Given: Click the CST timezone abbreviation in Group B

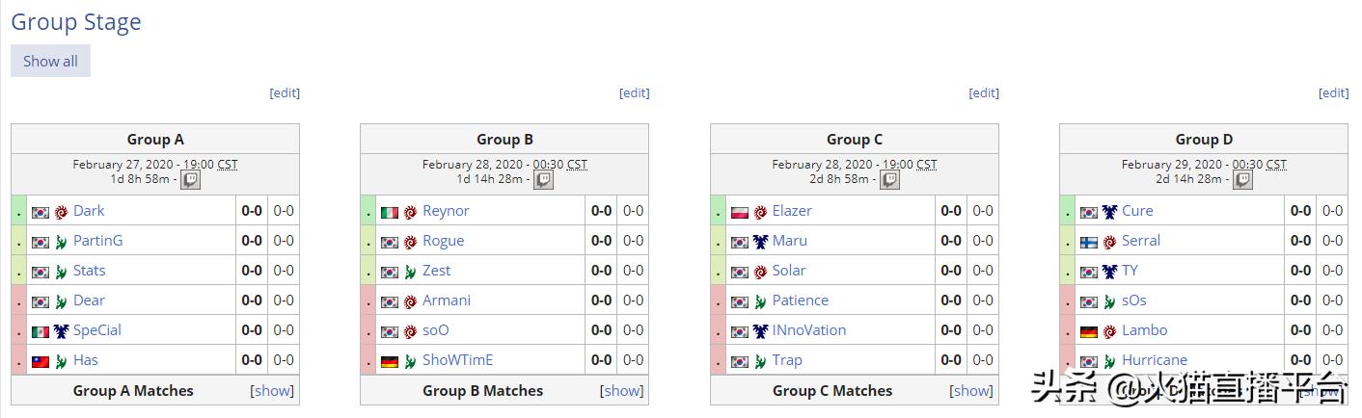Looking at the screenshot, I should [577, 165].
